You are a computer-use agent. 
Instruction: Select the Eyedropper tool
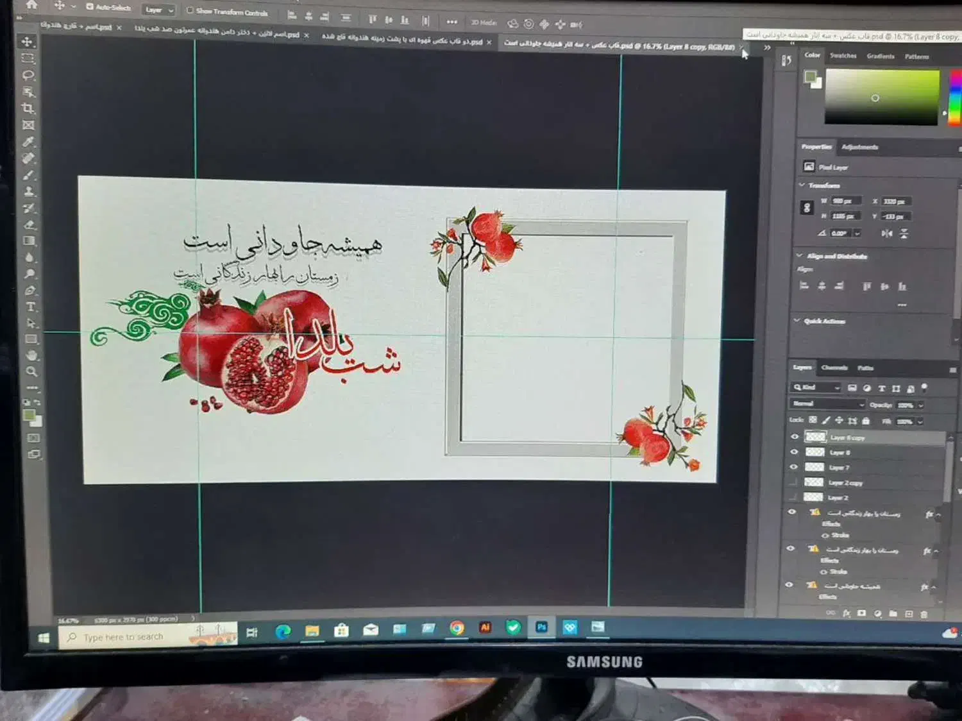click(x=28, y=142)
